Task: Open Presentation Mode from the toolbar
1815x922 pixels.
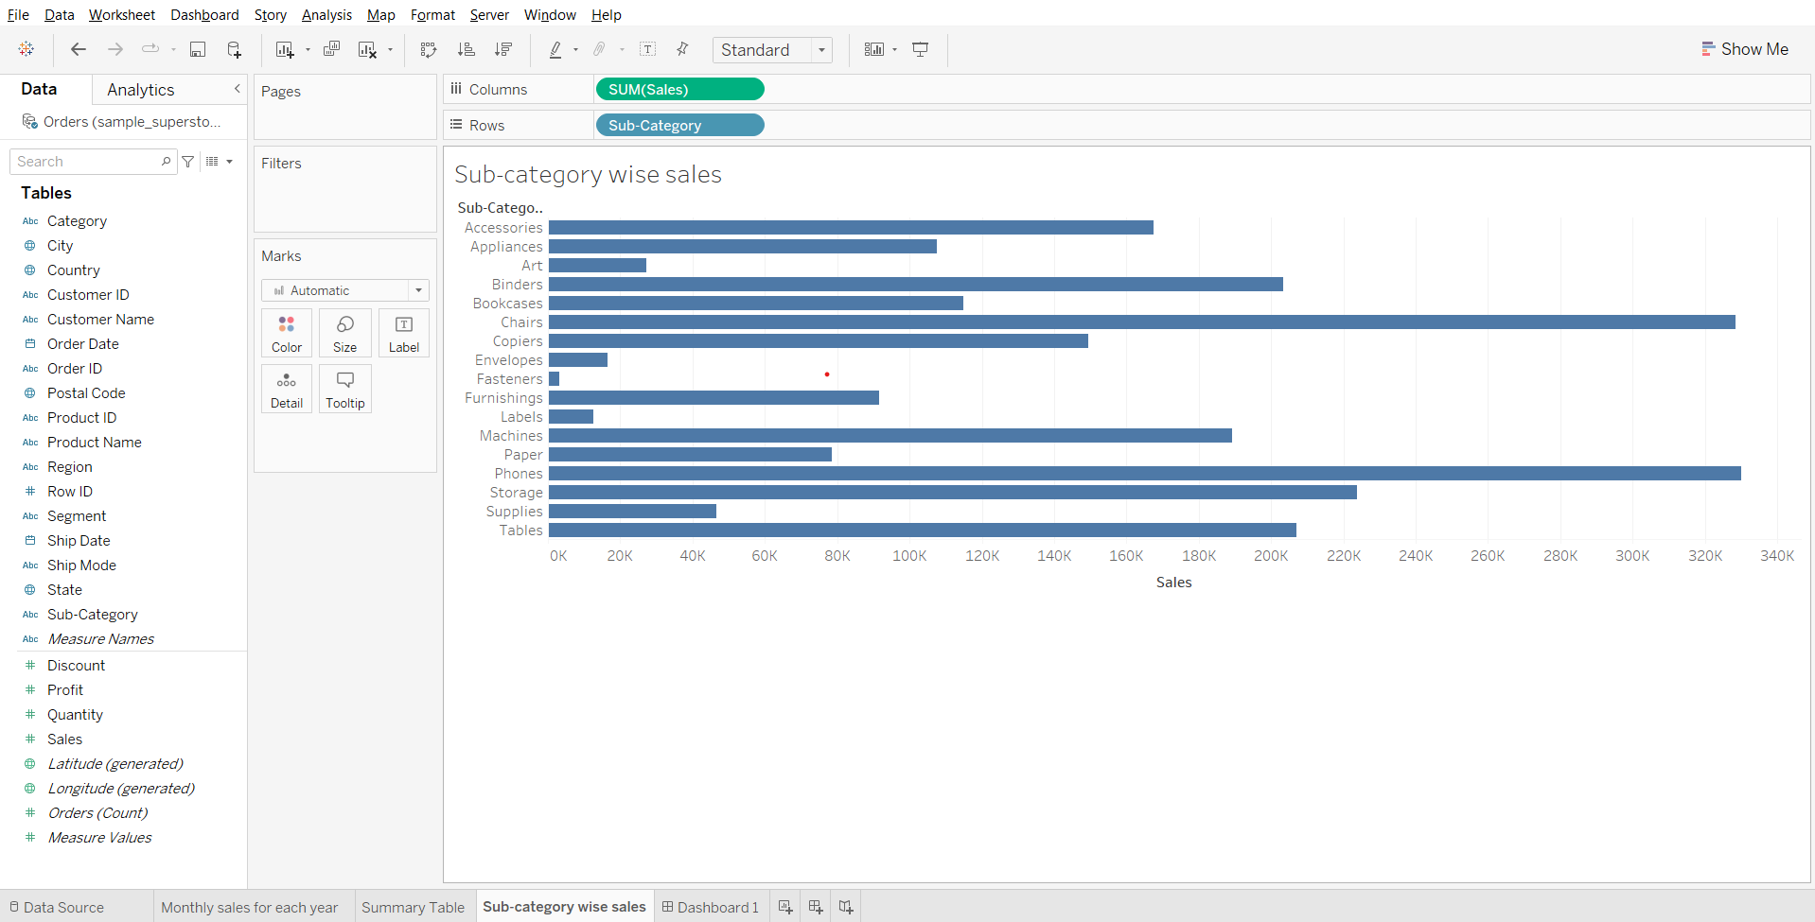Action: [920, 49]
